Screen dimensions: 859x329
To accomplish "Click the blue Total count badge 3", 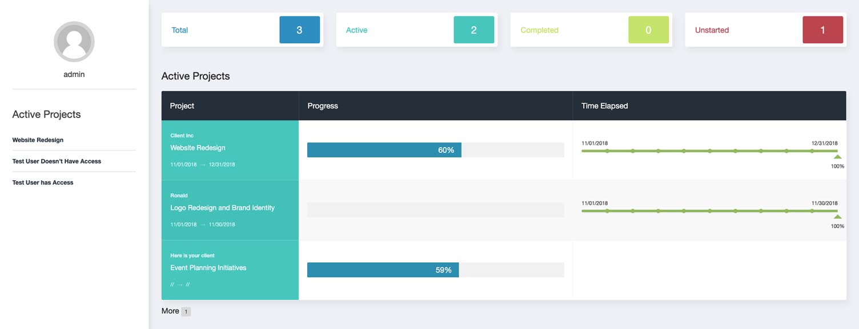I will (x=299, y=30).
